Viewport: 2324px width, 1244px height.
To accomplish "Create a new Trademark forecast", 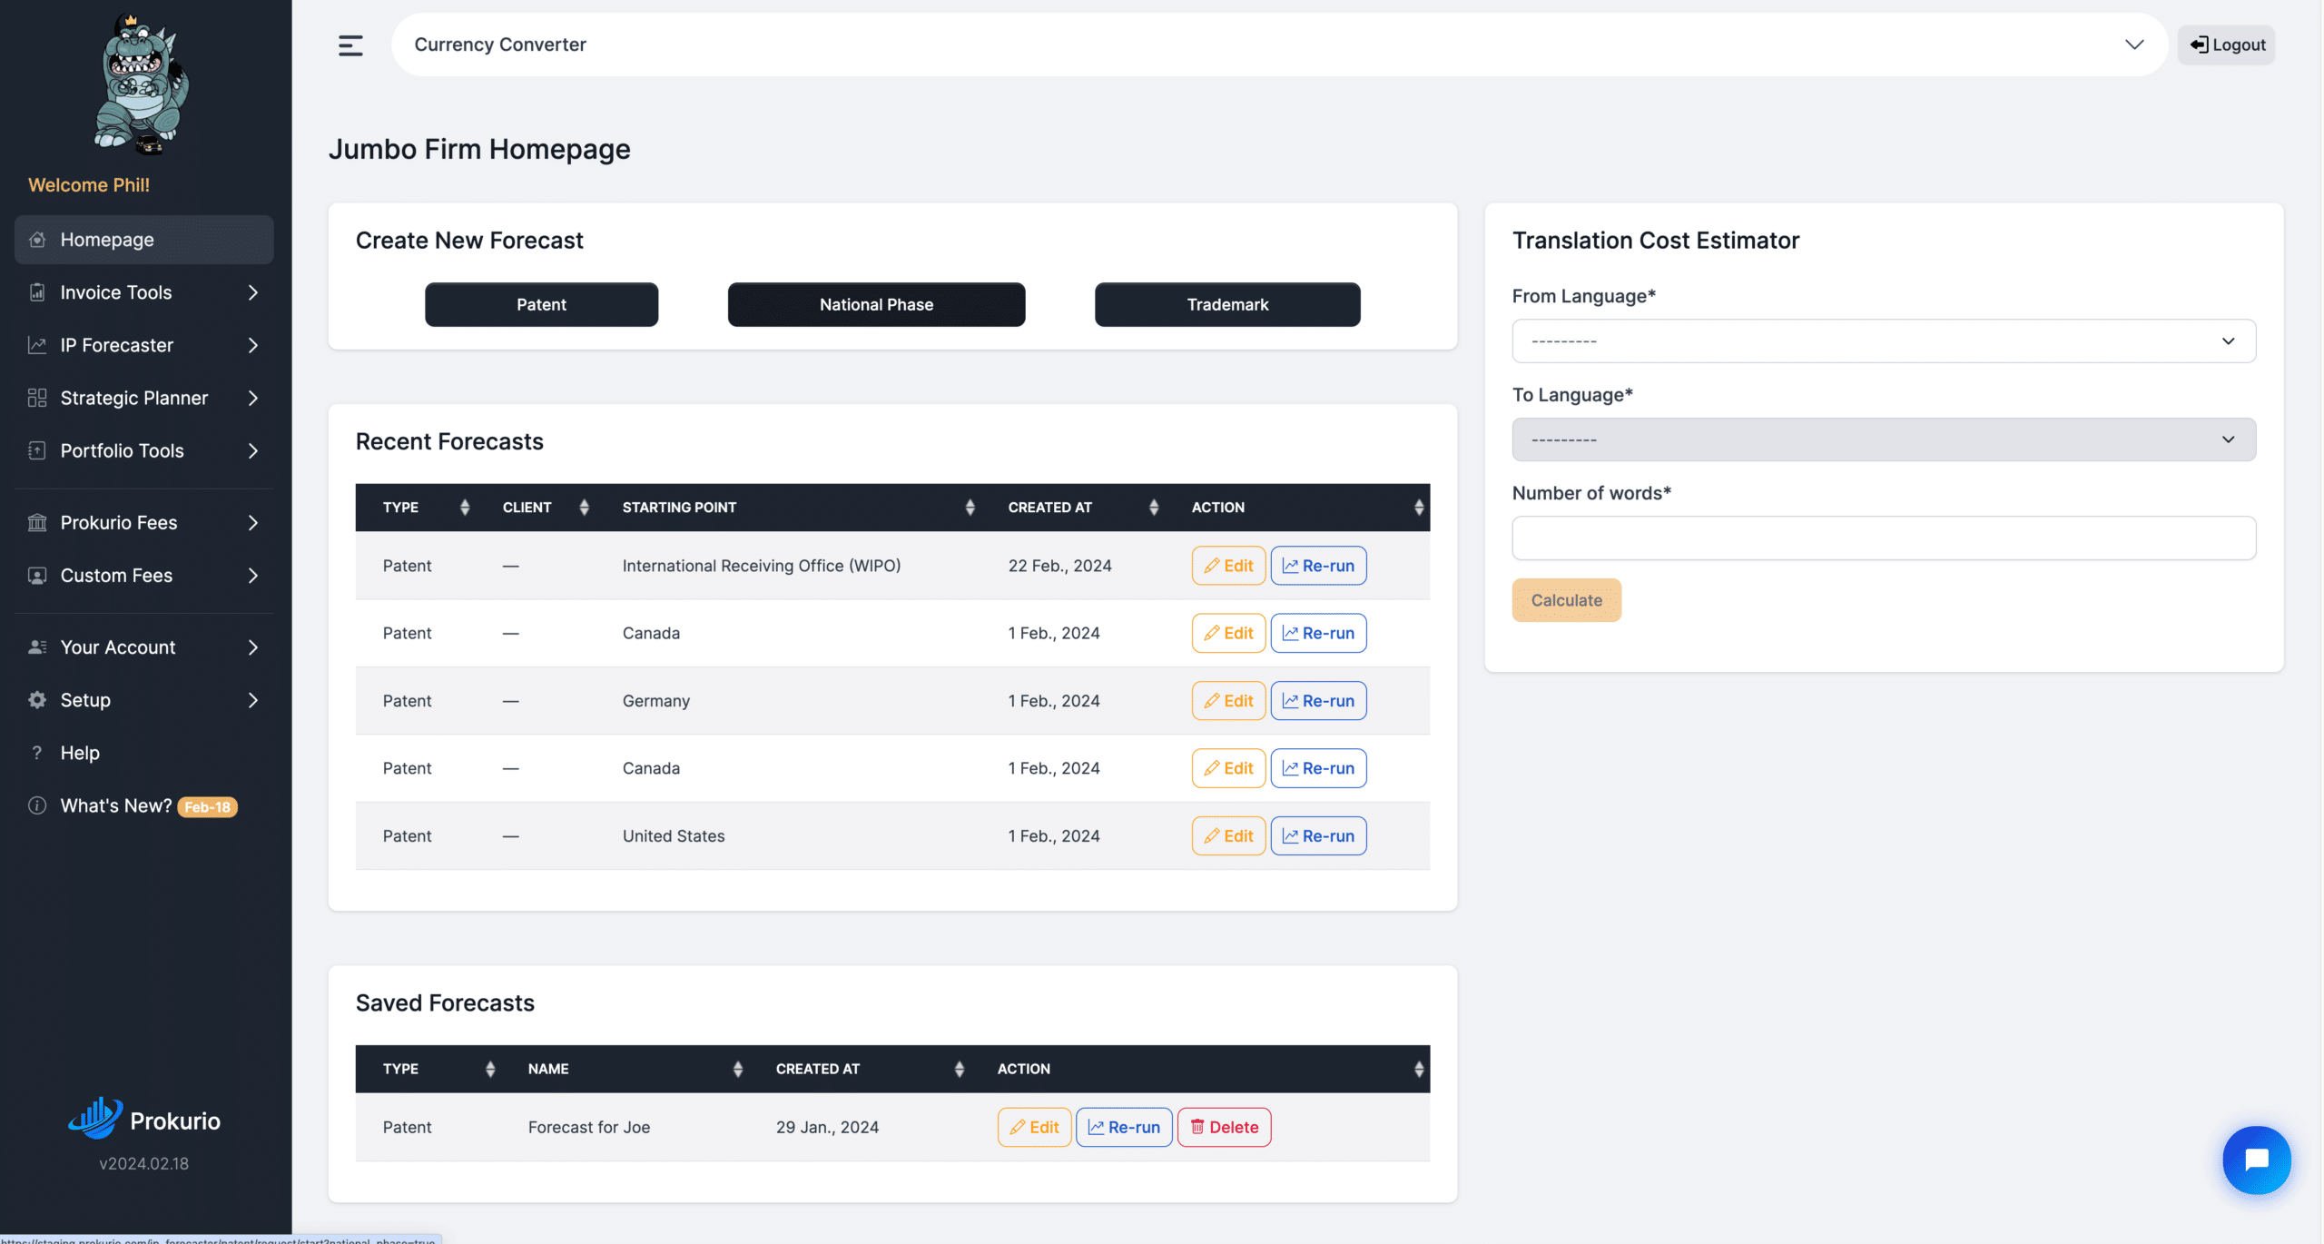I will pyautogui.click(x=1227, y=304).
